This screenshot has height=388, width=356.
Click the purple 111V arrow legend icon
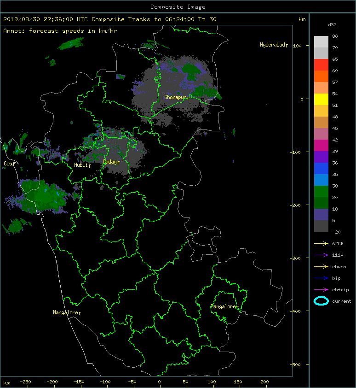(321, 255)
